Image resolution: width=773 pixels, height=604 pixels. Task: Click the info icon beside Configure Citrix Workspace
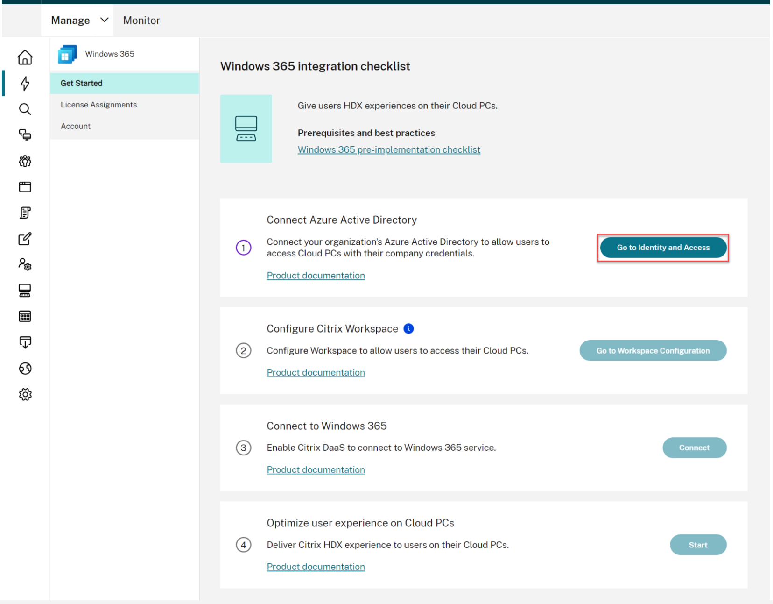pos(408,329)
